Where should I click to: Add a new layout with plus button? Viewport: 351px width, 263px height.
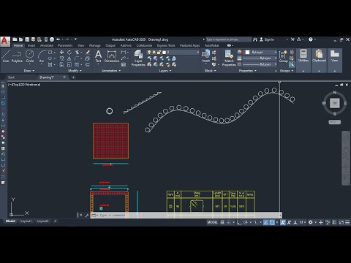point(55,221)
